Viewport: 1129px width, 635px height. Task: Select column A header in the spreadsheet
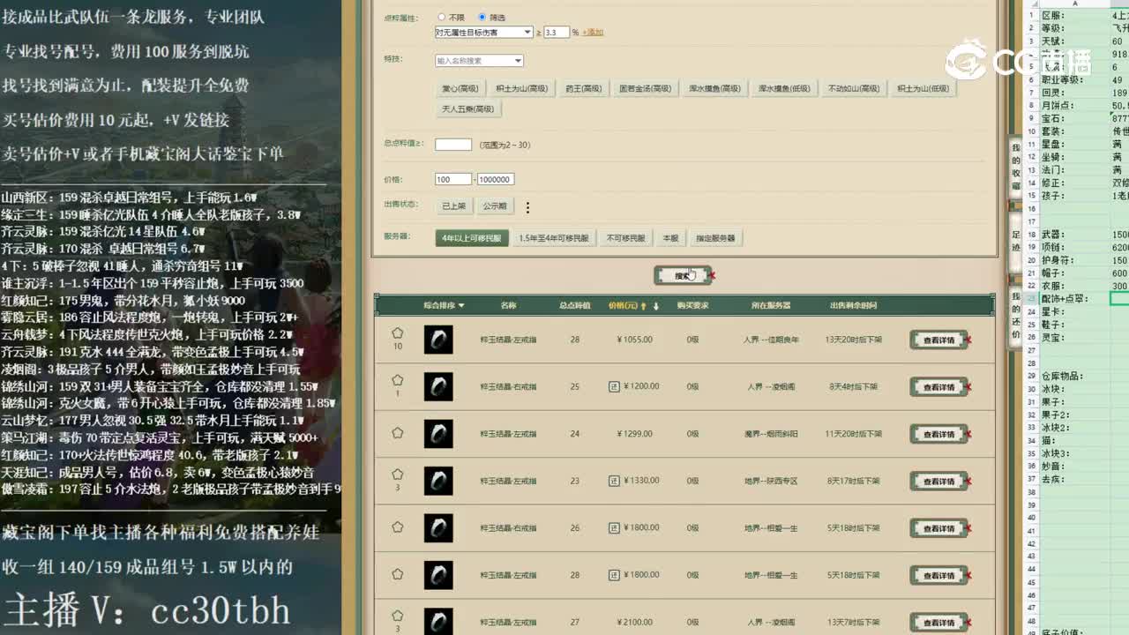[x=1074, y=4]
